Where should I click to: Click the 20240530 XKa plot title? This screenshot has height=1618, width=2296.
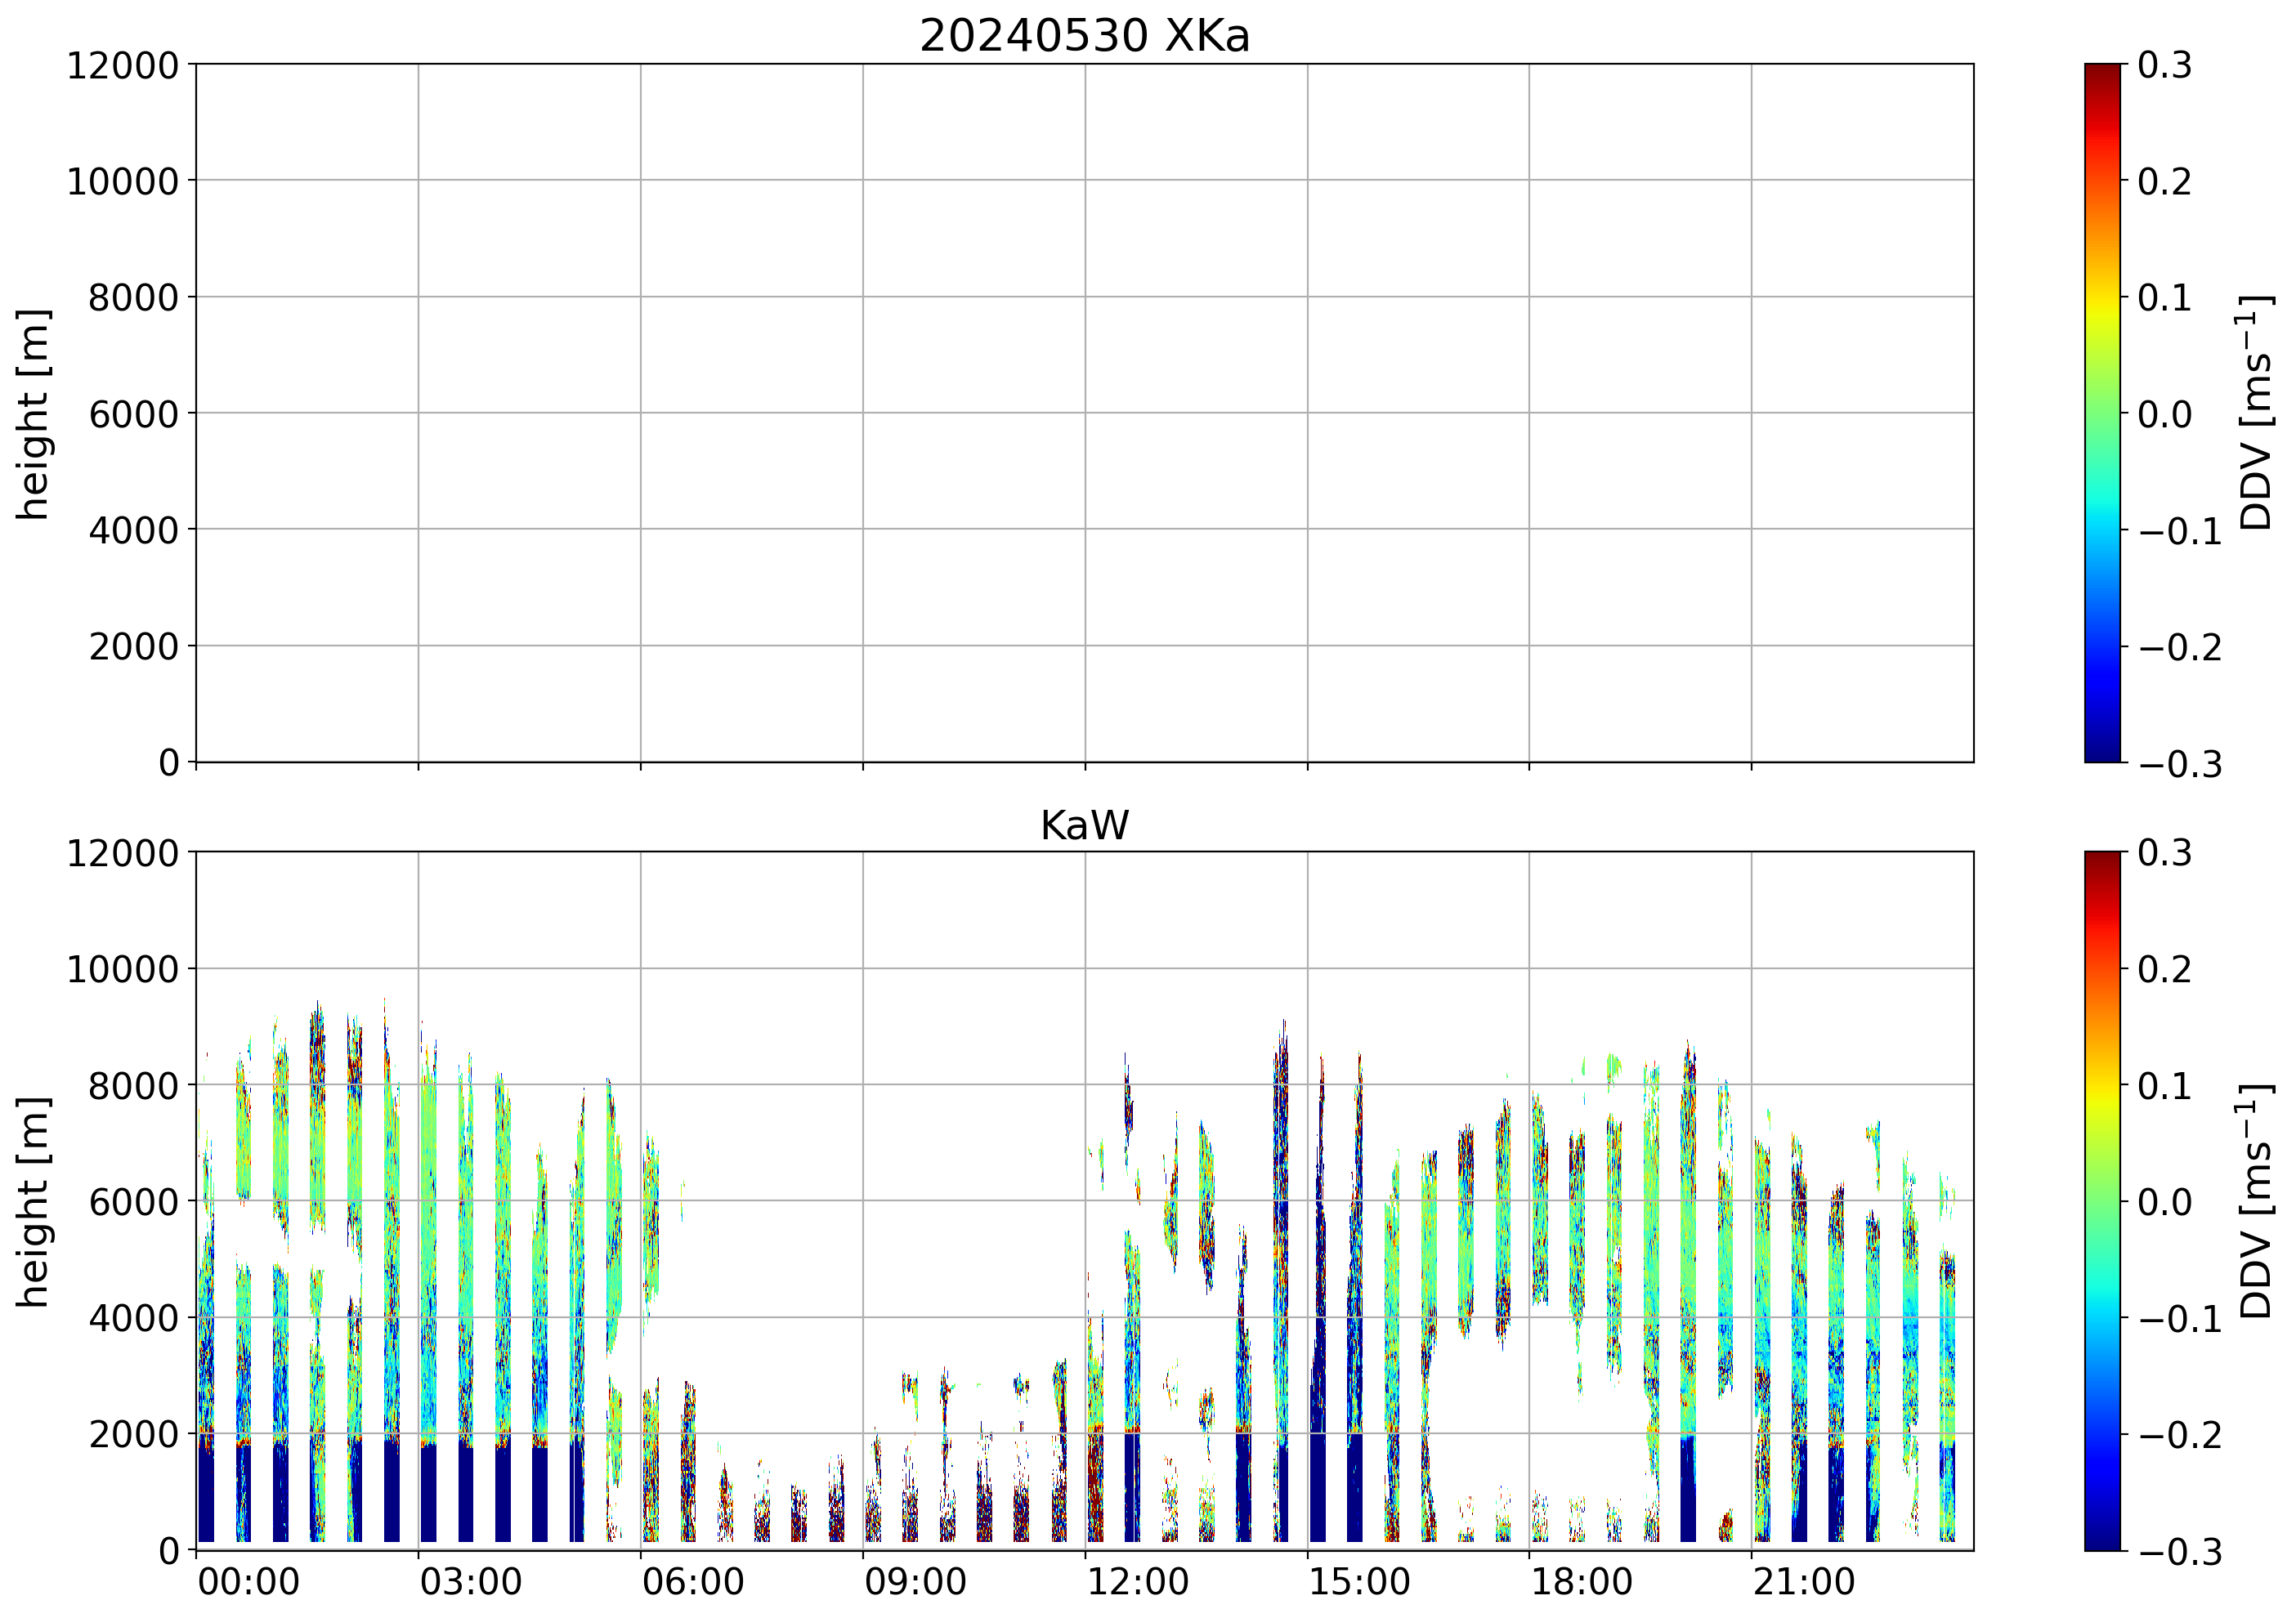click(x=1084, y=37)
